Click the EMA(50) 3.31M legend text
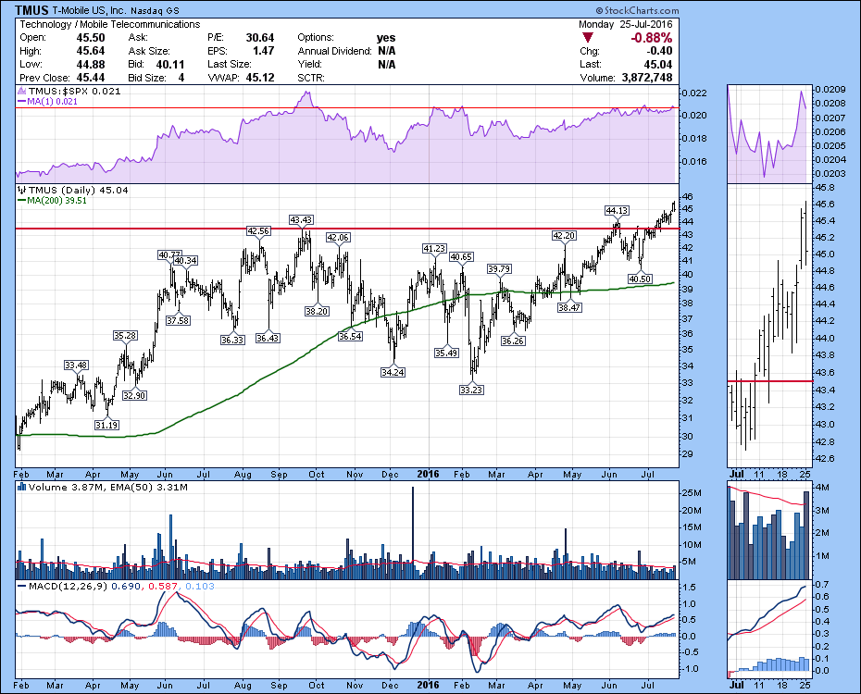Image resolution: width=861 pixels, height=694 pixels. (x=149, y=487)
